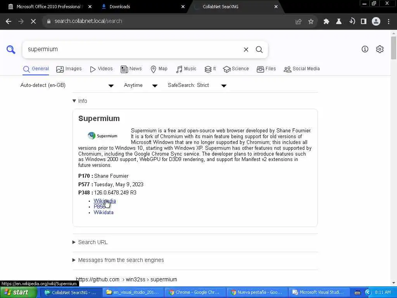Open the Wikidata link
This screenshot has height=298, width=397.
click(x=104, y=212)
